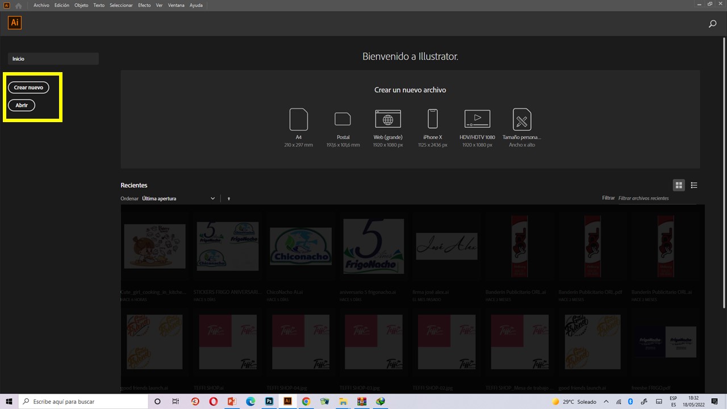
Task: Open the notification center icon
Action: point(715,402)
